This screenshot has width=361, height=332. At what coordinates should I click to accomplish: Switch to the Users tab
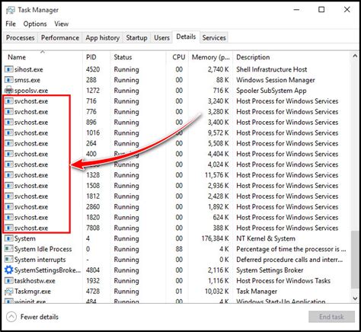coord(161,38)
